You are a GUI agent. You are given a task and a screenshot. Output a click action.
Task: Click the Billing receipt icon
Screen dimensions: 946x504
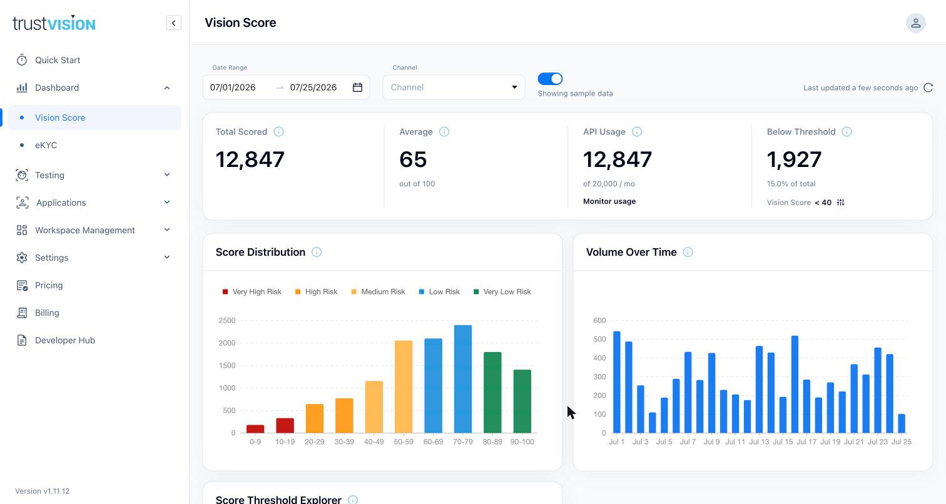pyautogui.click(x=22, y=313)
